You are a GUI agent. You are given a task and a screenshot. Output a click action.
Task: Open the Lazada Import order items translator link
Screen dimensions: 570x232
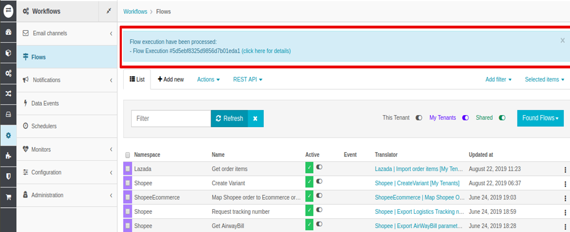pos(420,169)
